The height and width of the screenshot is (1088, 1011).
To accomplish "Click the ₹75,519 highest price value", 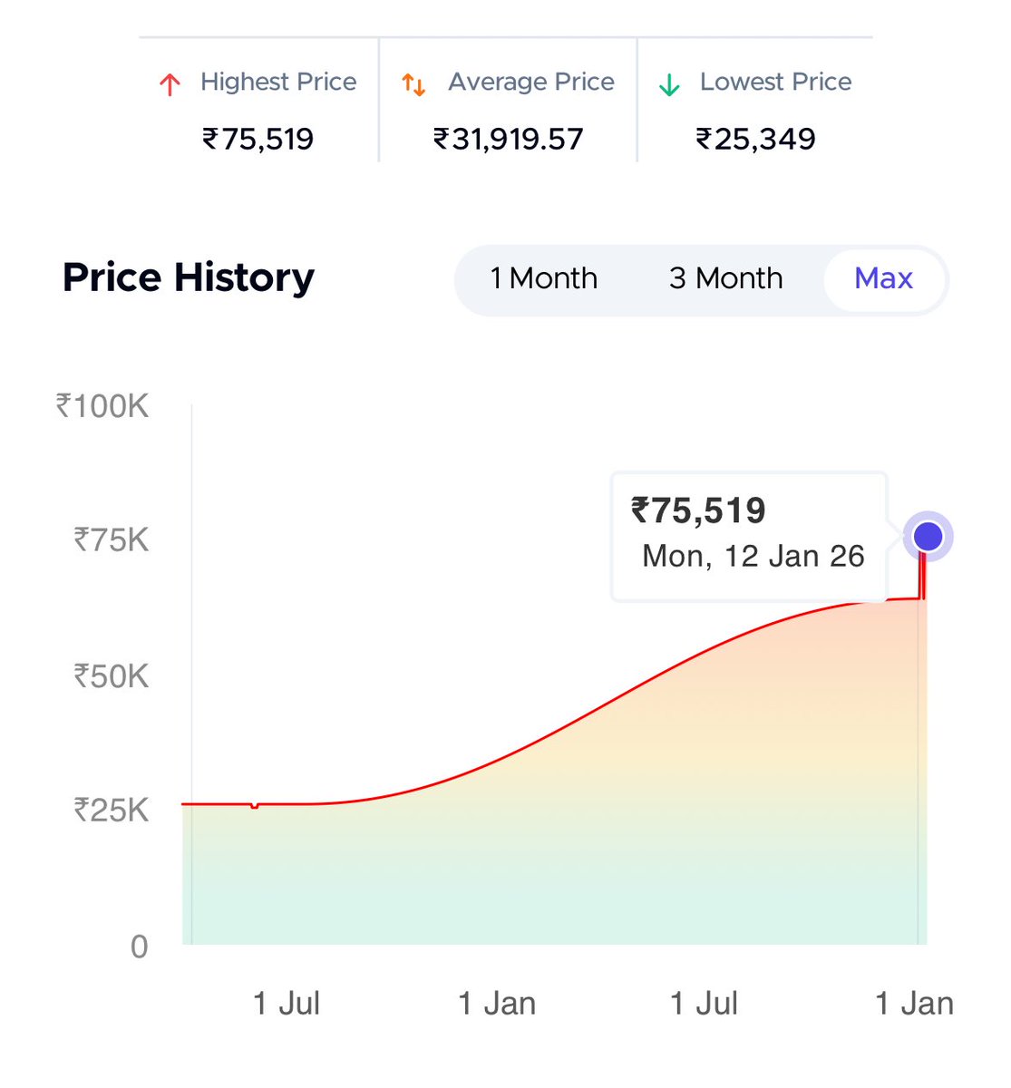I will click(x=258, y=139).
